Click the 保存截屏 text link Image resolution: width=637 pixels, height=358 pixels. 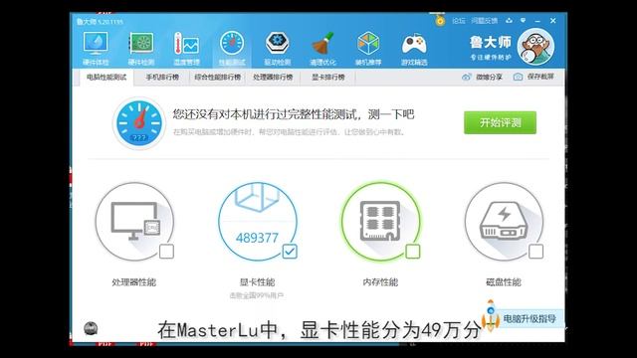pyautogui.click(x=540, y=77)
